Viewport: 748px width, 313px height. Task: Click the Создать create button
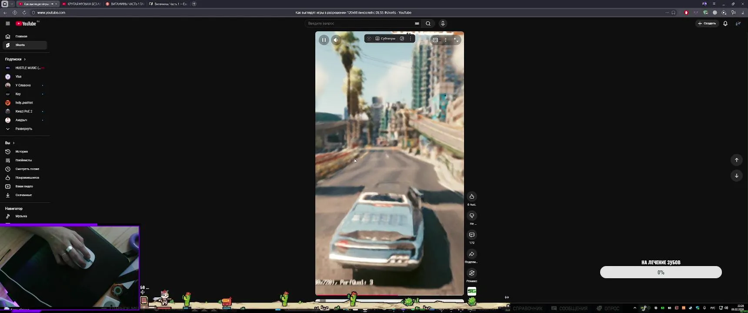pyautogui.click(x=707, y=23)
